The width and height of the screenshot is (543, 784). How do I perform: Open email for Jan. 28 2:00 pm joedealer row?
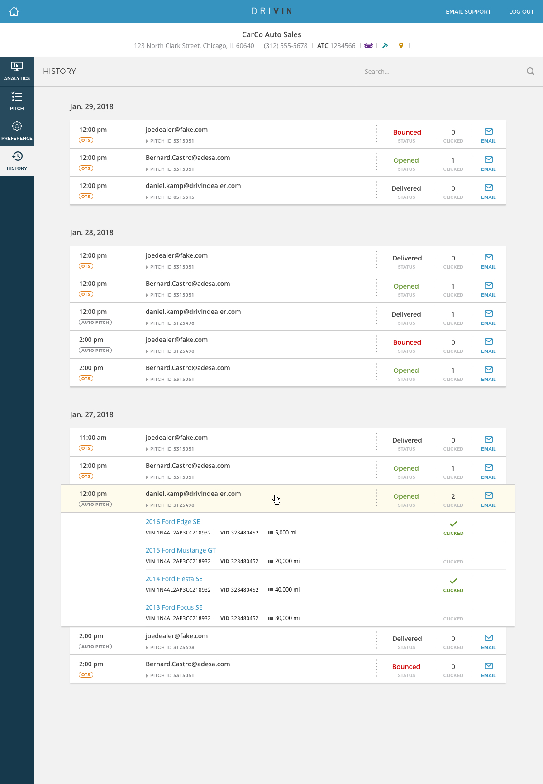click(x=488, y=345)
